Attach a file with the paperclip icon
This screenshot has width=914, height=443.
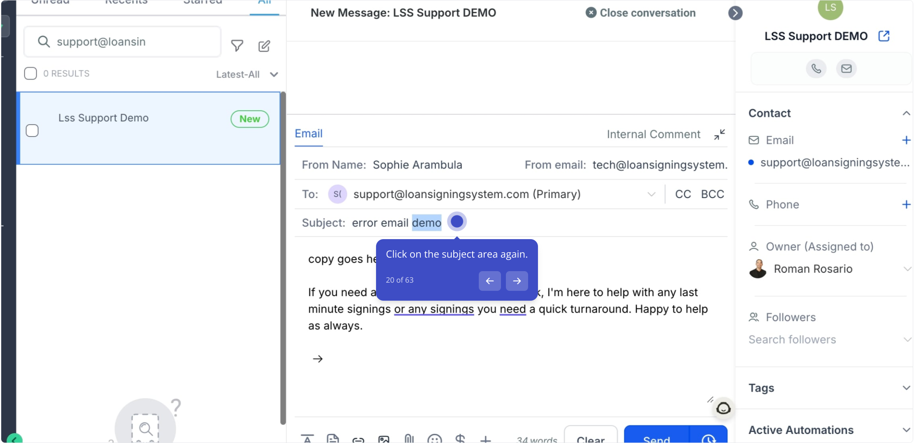(409, 438)
